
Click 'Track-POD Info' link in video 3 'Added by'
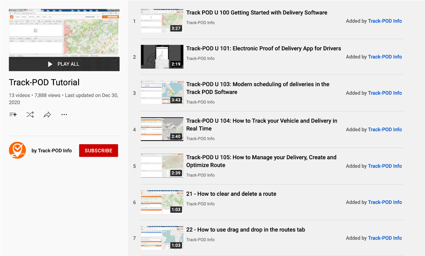coord(385,93)
